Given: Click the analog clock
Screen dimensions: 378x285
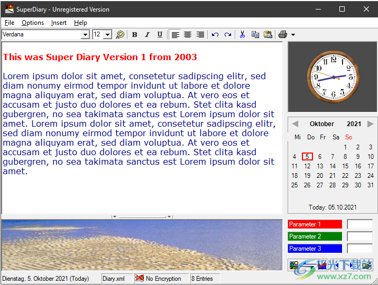Looking at the screenshot, I should click(334, 77).
